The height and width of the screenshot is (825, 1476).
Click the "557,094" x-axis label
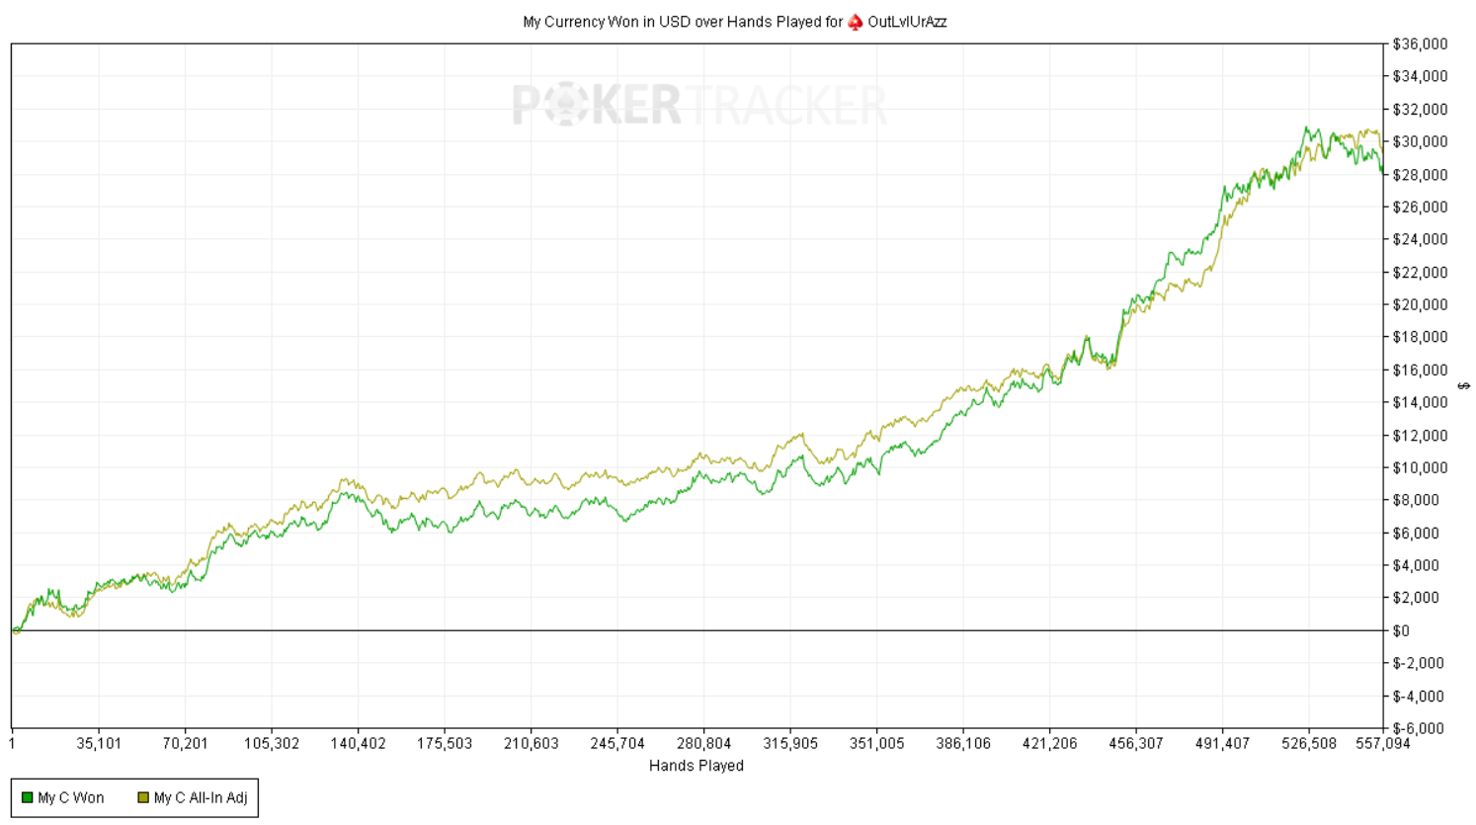click(x=1383, y=743)
